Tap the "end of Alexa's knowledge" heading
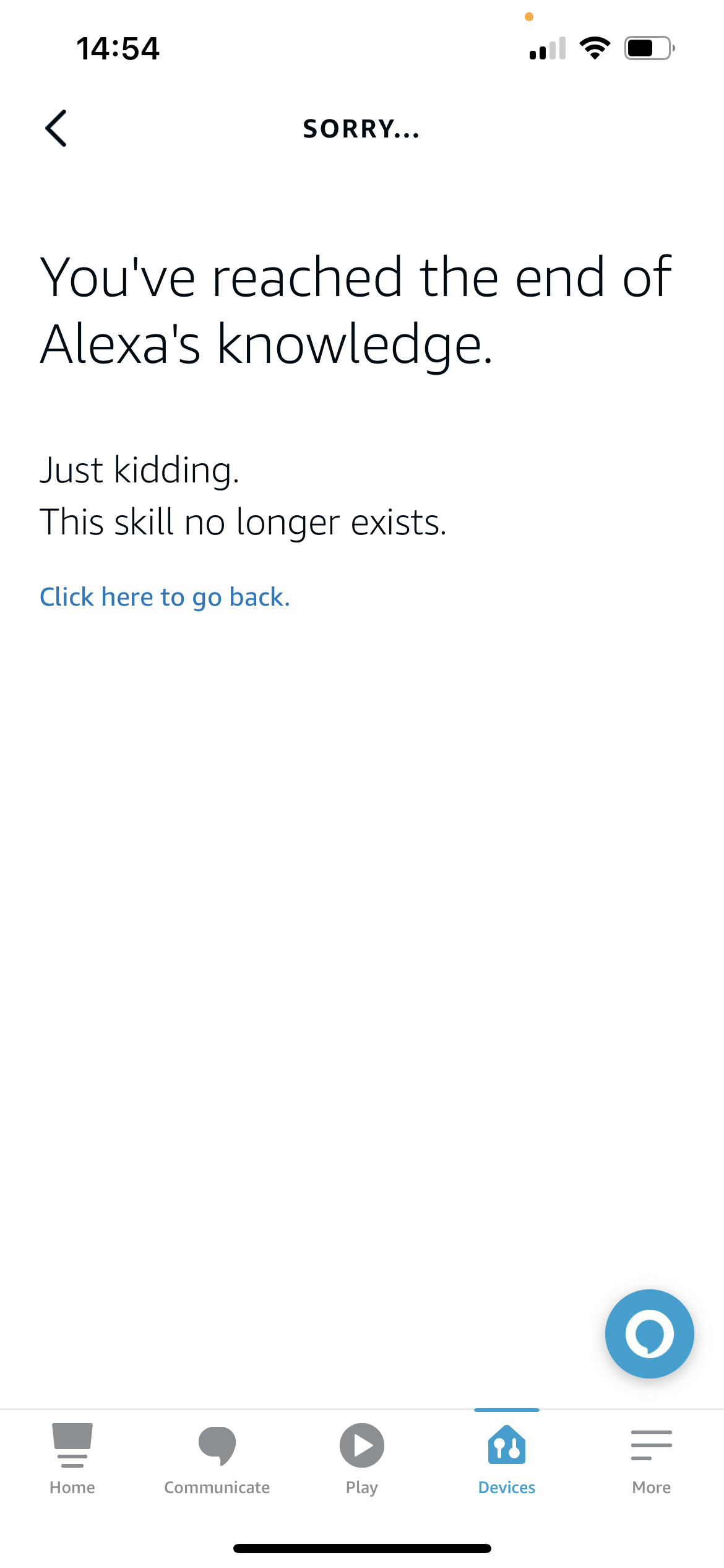Viewport: 724px width, 1568px height. pos(356,310)
